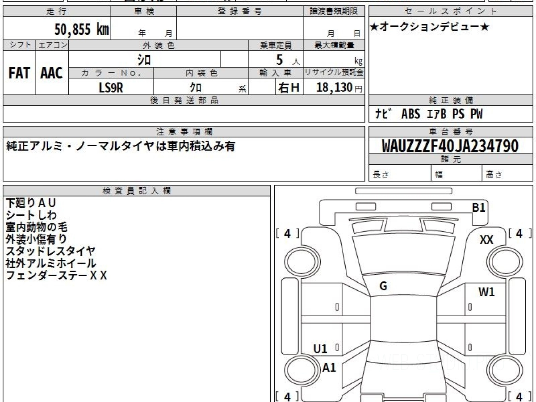Click exterior color value シロ

pyautogui.click(x=144, y=59)
